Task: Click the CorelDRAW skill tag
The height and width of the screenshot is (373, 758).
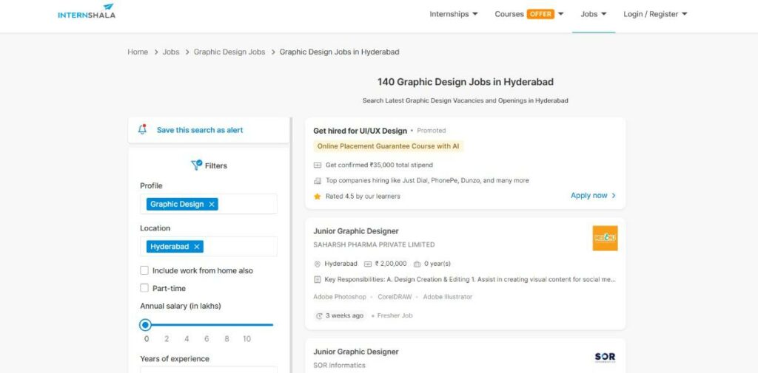Action: click(x=395, y=297)
